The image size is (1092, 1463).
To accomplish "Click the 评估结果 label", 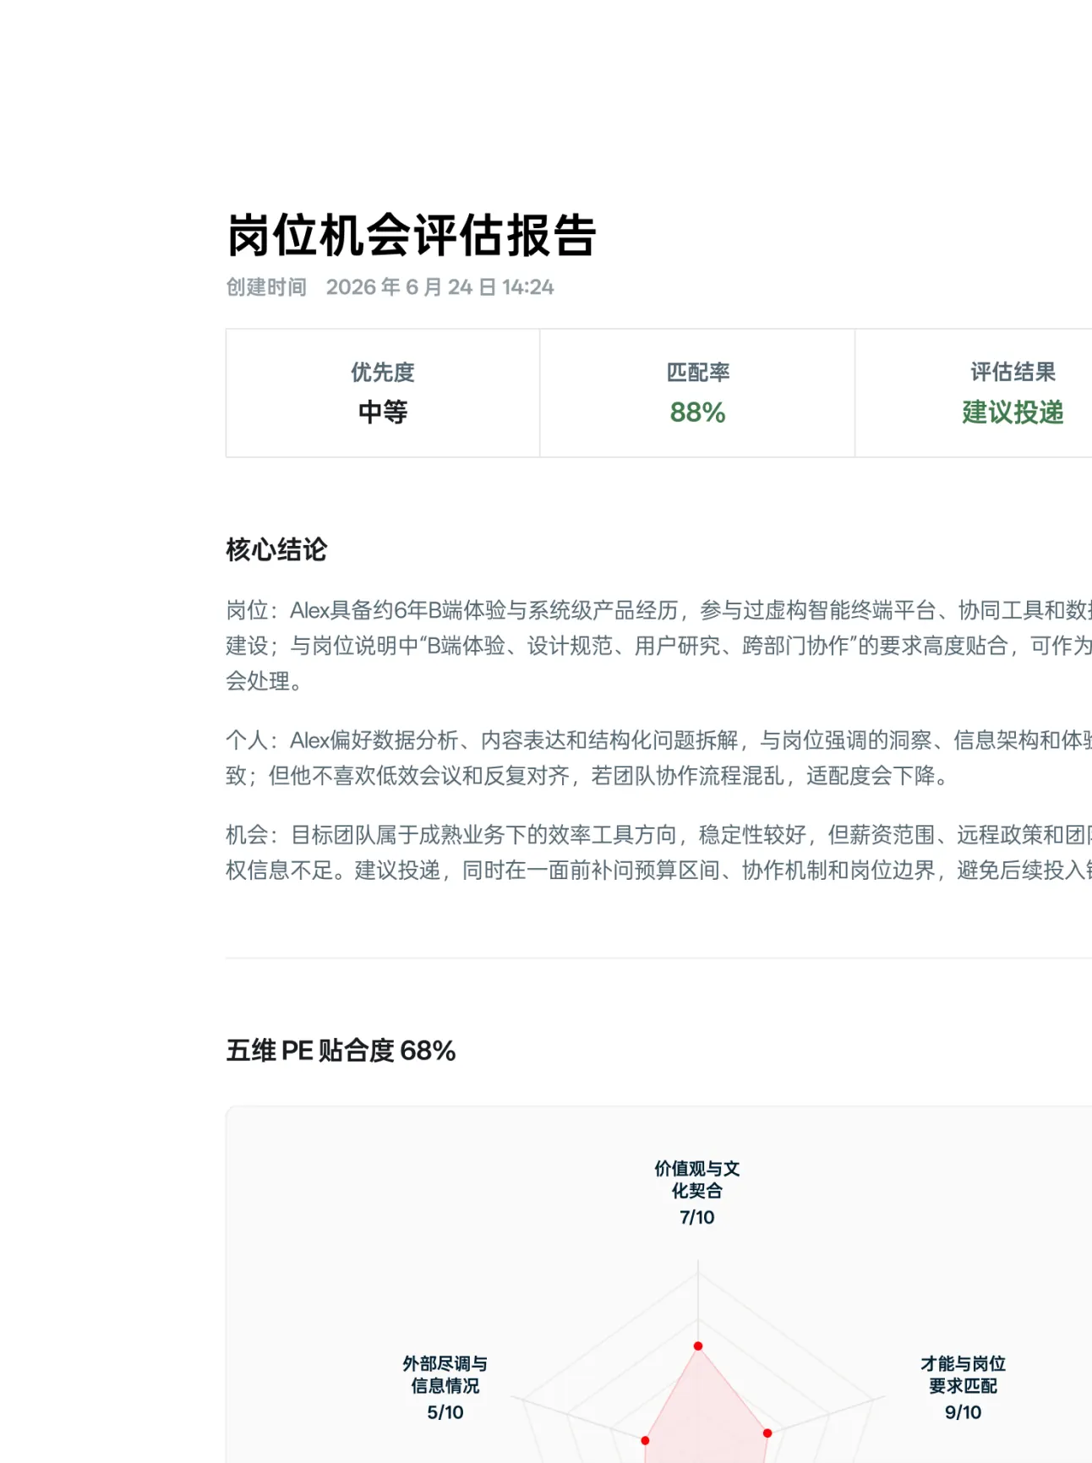I will [x=1013, y=372].
